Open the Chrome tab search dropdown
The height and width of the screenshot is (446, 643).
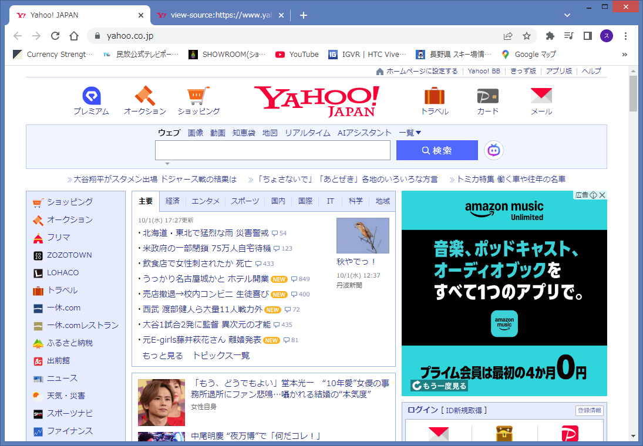(x=567, y=15)
